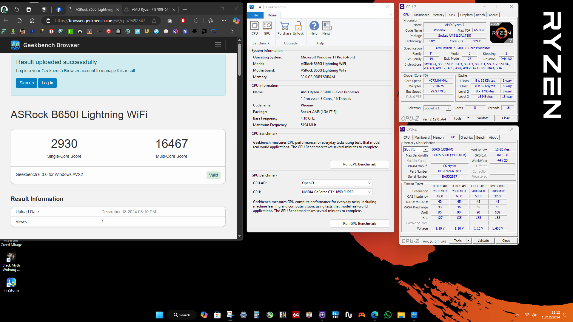Open the Slot #1 memory slot dropdown in CPU-Z

coord(416,149)
